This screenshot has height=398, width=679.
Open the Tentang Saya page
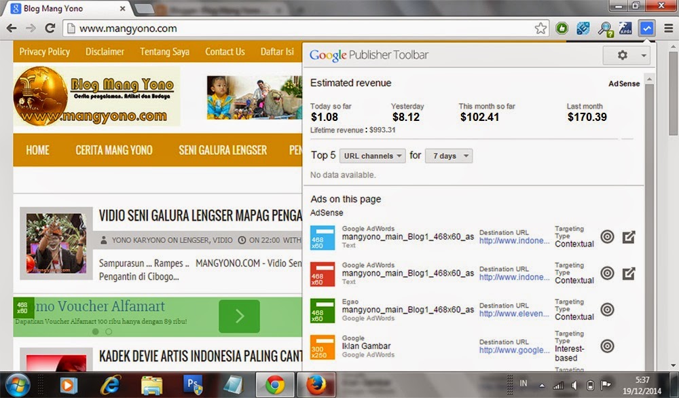tap(164, 52)
